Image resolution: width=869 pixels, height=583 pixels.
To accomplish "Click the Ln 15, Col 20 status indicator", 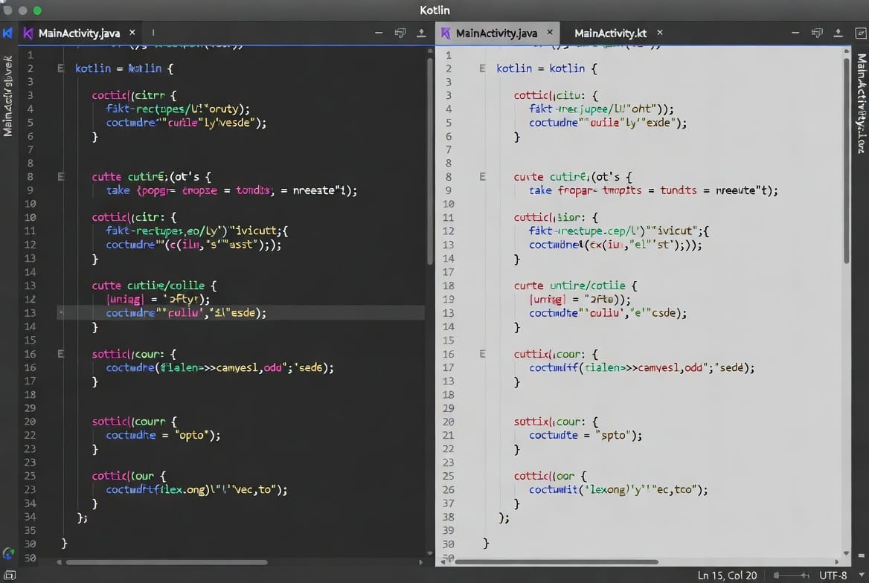I will [x=727, y=575].
